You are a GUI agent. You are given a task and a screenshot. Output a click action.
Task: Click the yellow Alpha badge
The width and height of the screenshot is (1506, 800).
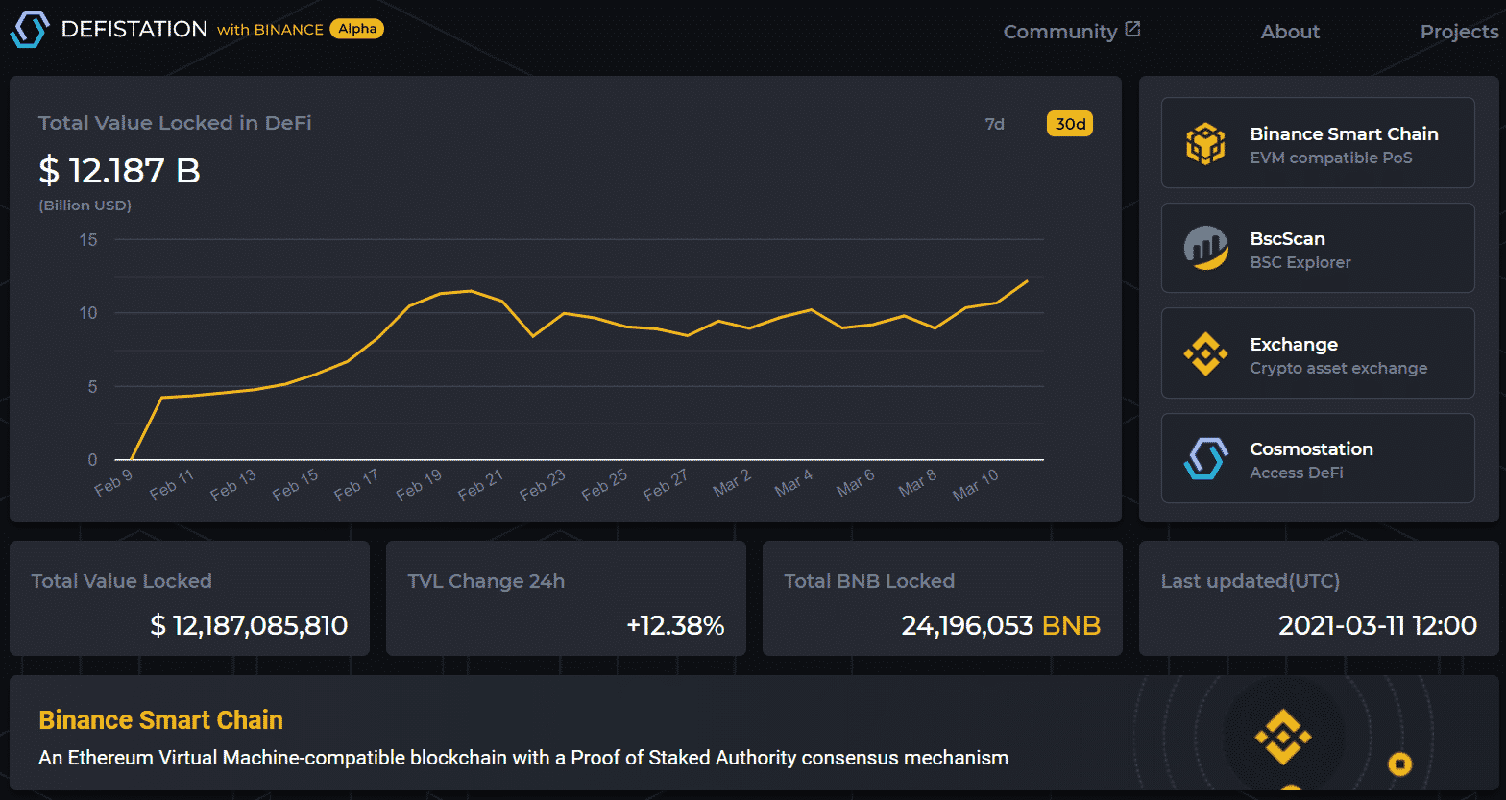[x=357, y=29]
